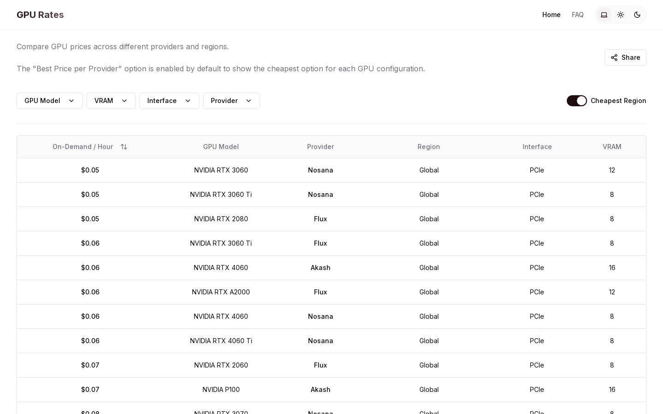This screenshot has width=663, height=414.
Task: Click the $0.07 price in RTX 2060 row
Action: [x=90, y=365]
